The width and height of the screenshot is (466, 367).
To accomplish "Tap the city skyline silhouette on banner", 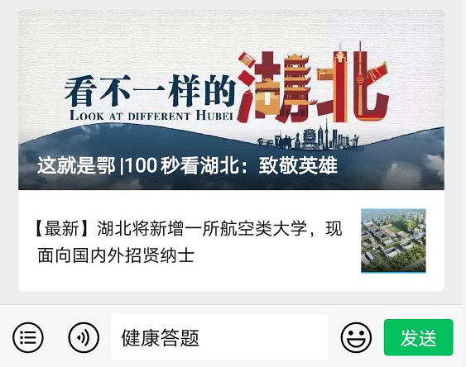I will pyautogui.click(x=309, y=138).
